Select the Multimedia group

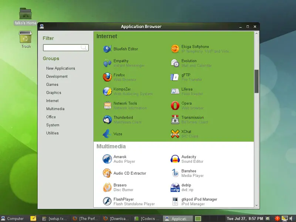tap(55, 109)
